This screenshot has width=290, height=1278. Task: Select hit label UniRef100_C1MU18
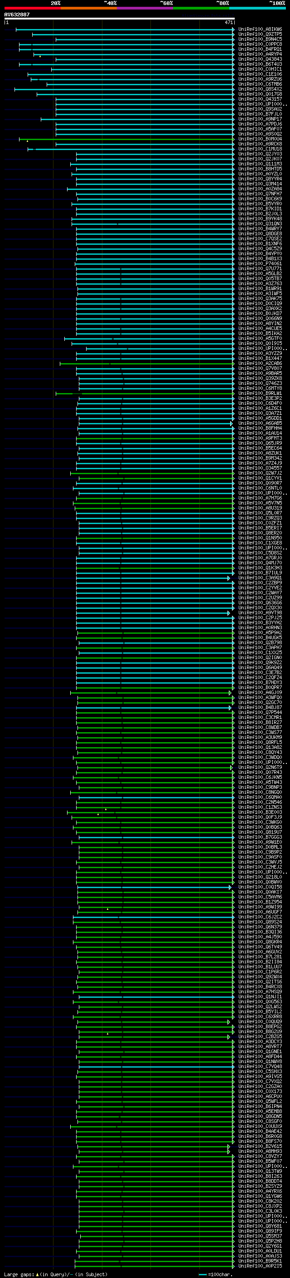coord(260,149)
